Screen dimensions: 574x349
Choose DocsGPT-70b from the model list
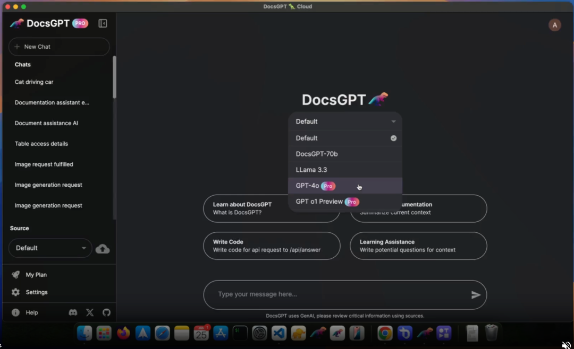(x=345, y=154)
